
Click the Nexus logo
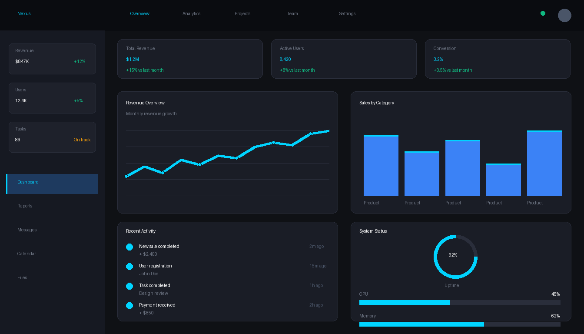(x=24, y=13)
